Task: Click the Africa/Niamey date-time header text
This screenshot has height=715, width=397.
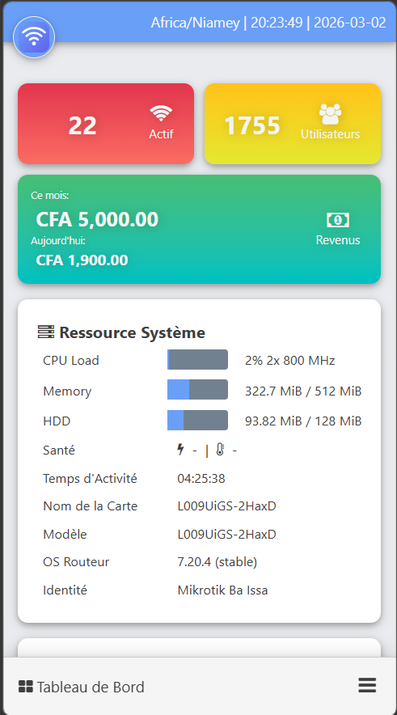Action: [268, 23]
